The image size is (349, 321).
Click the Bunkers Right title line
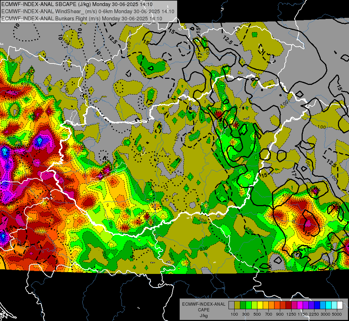tap(82, 19)
